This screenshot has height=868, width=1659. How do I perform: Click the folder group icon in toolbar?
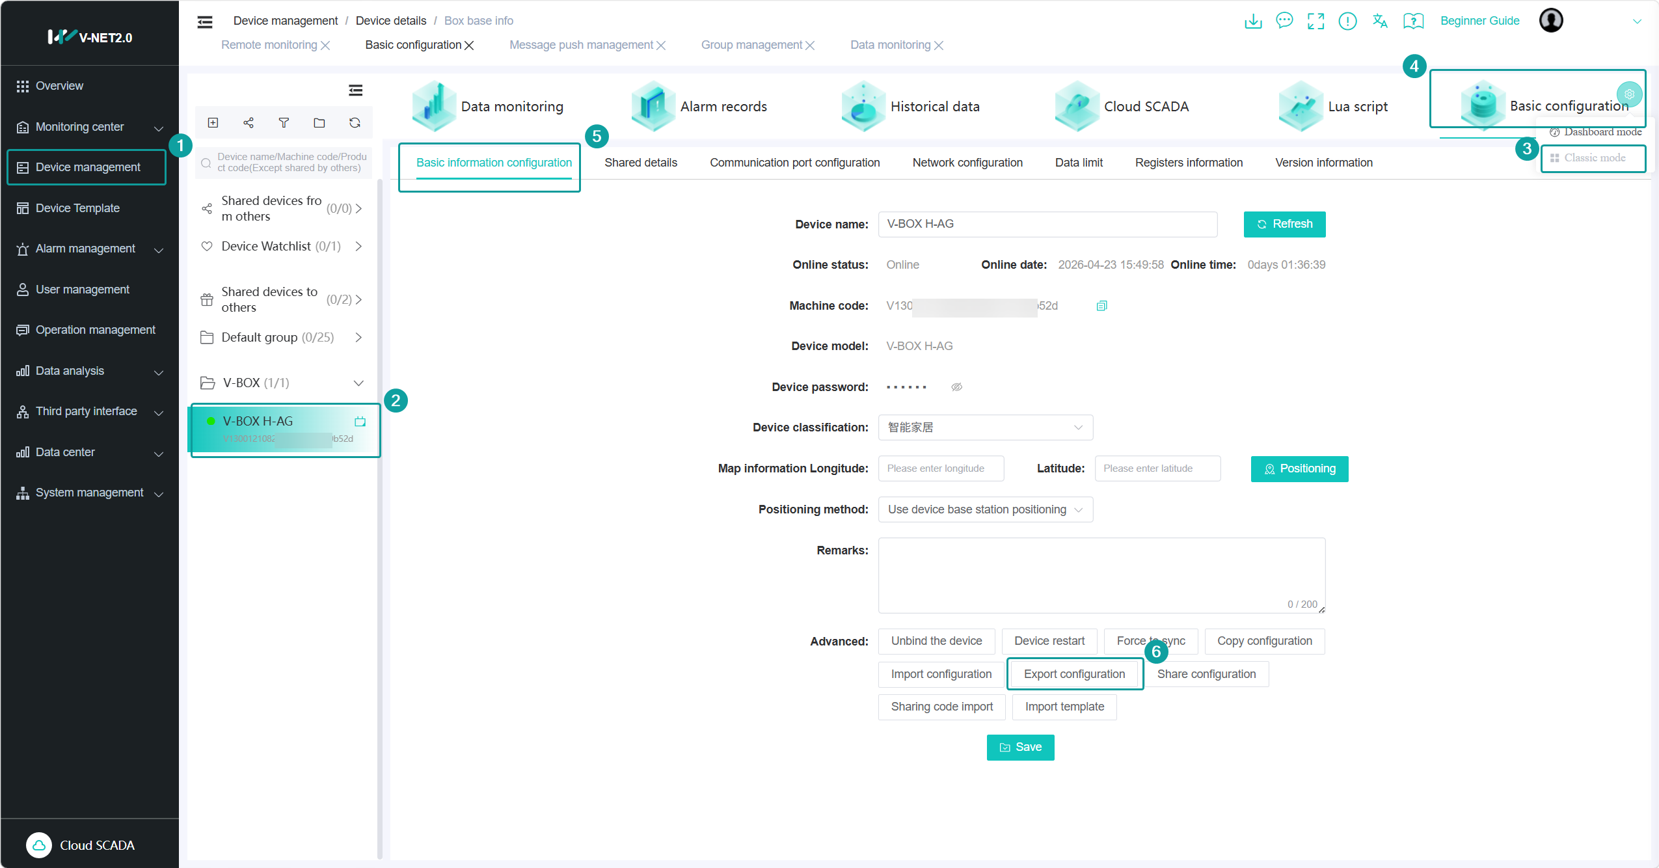(319, 122)
